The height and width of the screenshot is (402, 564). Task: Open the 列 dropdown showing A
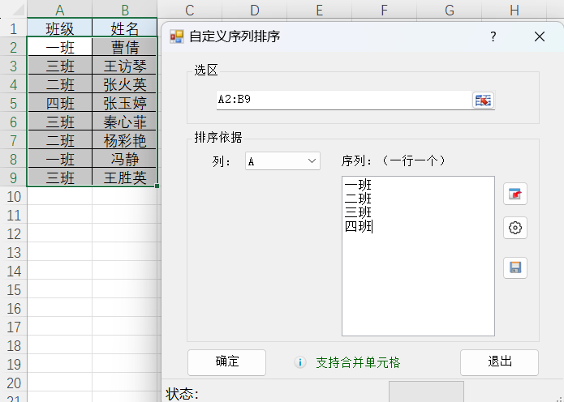point(282,161)
